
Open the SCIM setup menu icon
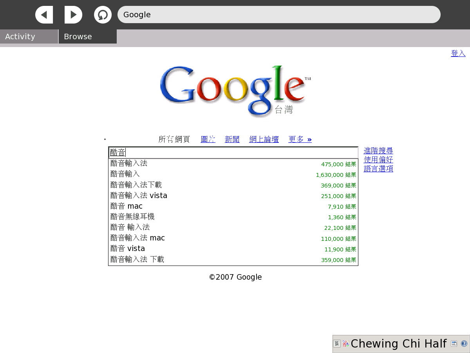tap(454, 344)
